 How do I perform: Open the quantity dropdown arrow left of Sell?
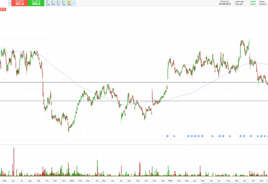pos(10,3)
